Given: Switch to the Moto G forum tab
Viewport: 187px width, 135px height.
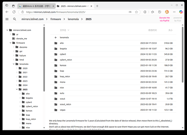Looking at the screenshot, I should pos(35,6).
